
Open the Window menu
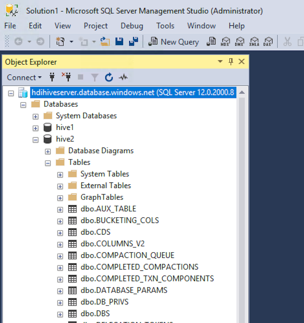(x=201, y=26)
